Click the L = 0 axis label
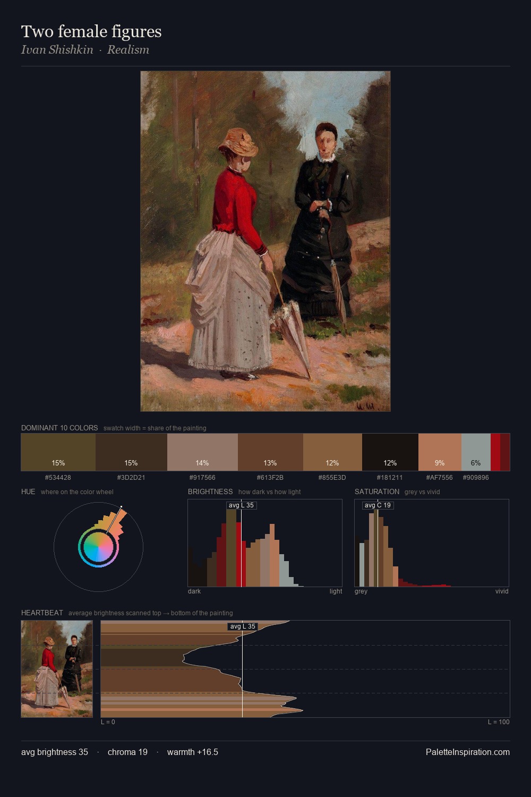531x797 pixels. (108, 722)
